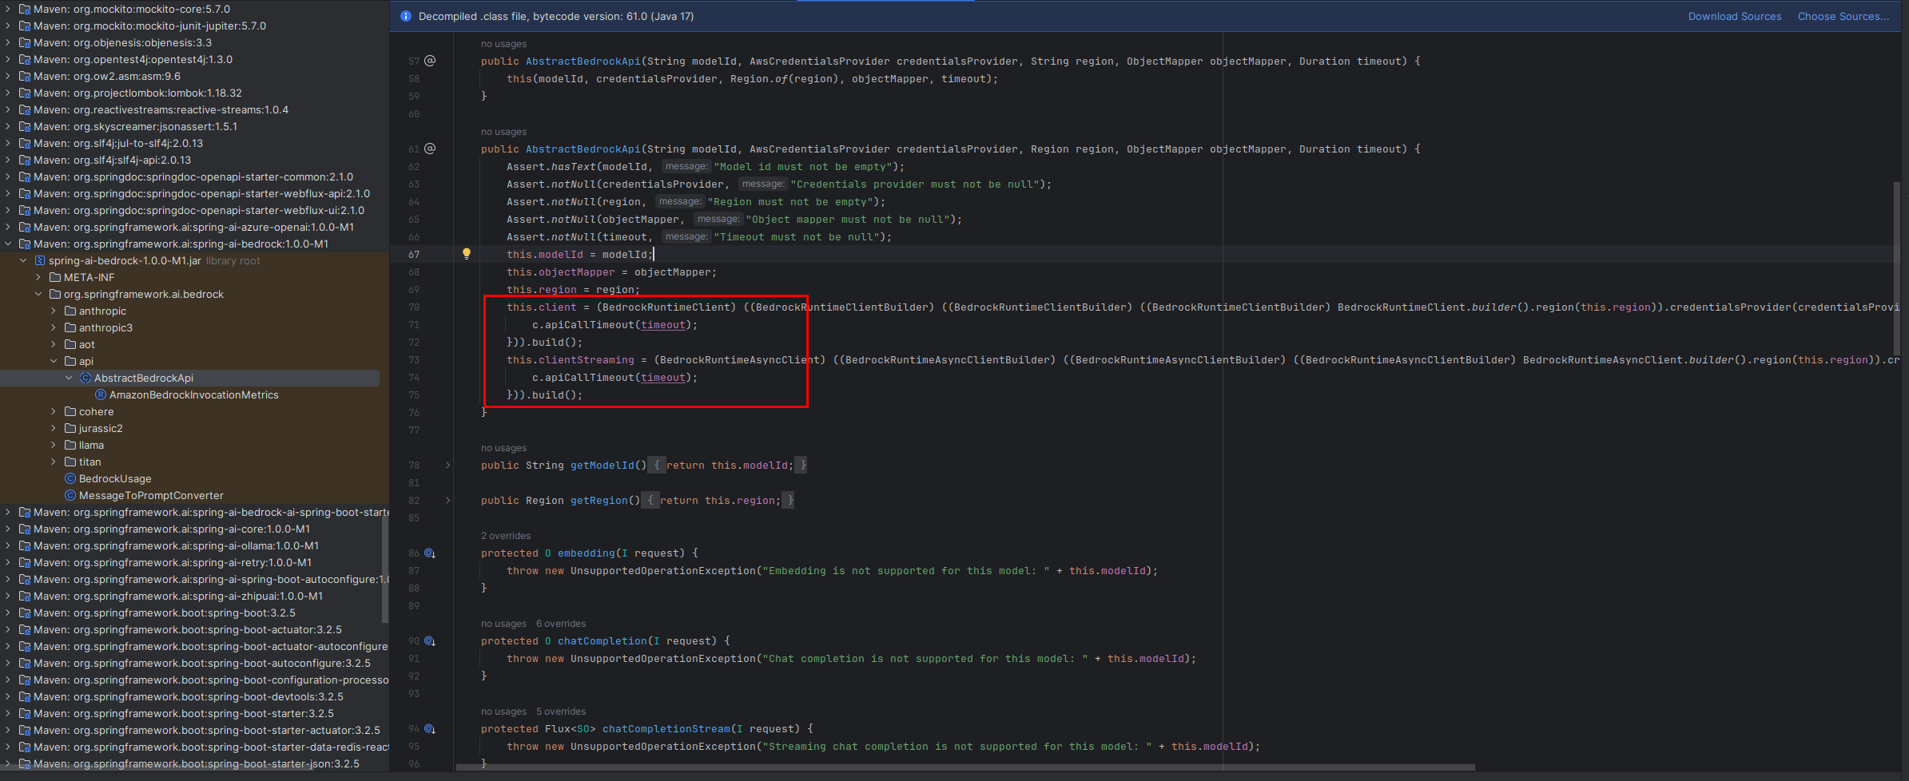Click the MessageToPromptConverter class icon
The image size is (1909, 781).
(x=70, y=495)
